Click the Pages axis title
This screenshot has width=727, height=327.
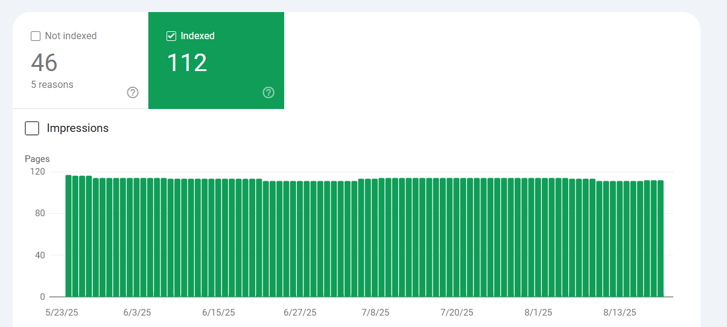tap(37, 159)
